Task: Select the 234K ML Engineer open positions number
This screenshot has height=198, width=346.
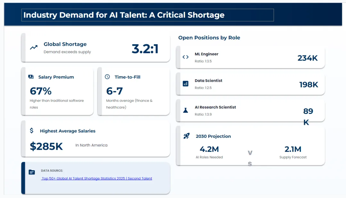Action: pyautogui.click(x=308, y=58)
